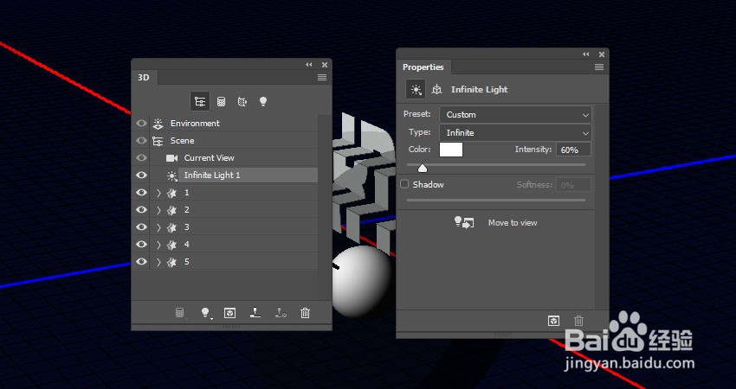Click the Move to view button label
The height and width of the screenshot is (389, 736).
tap(513, 223)
